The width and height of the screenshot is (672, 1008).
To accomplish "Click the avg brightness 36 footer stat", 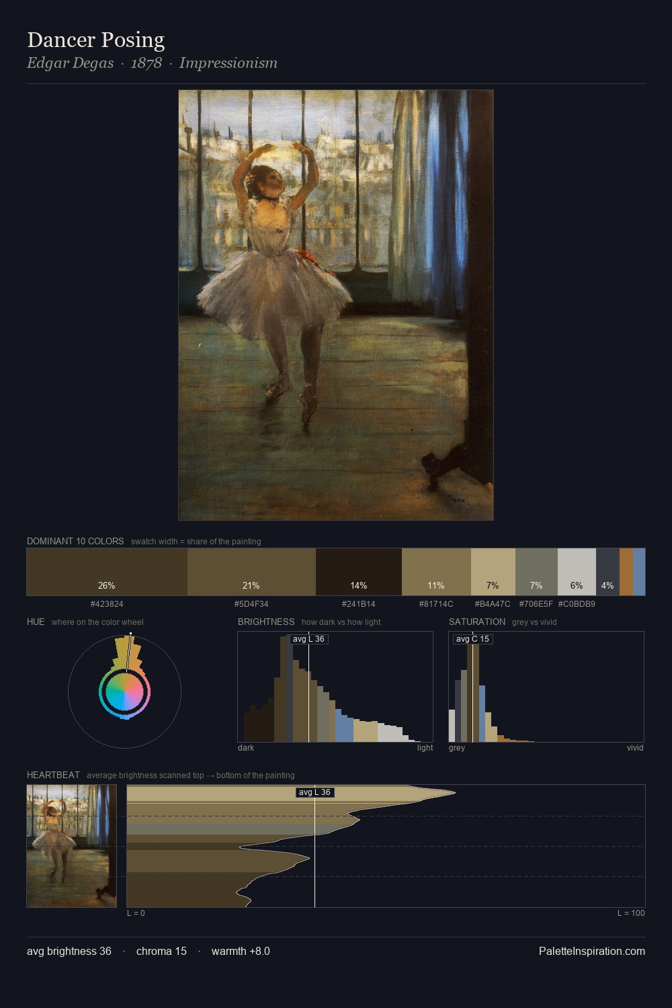I will pos(69,951).
